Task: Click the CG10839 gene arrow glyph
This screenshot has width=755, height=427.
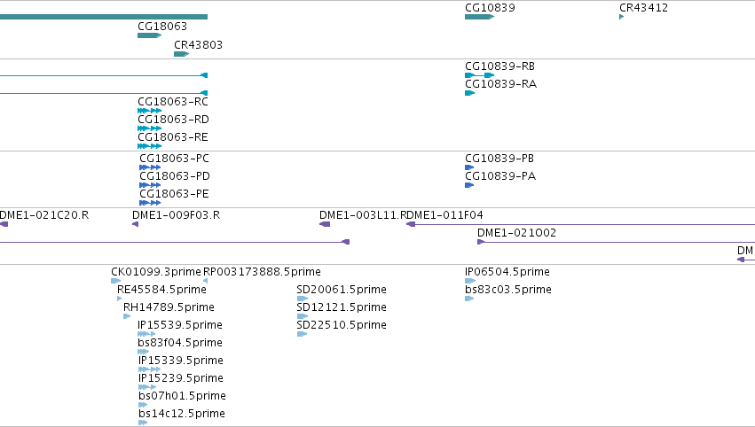Action: [480, 17]
